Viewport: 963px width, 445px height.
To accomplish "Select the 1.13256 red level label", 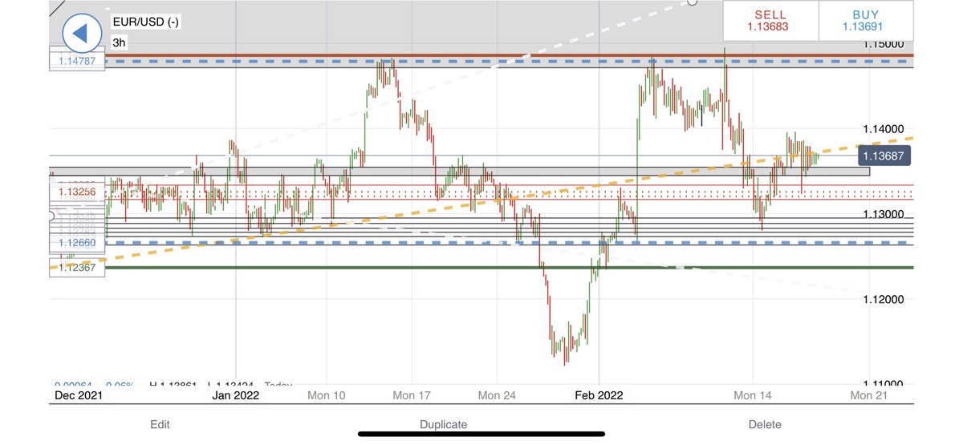I will pos(77,192).
